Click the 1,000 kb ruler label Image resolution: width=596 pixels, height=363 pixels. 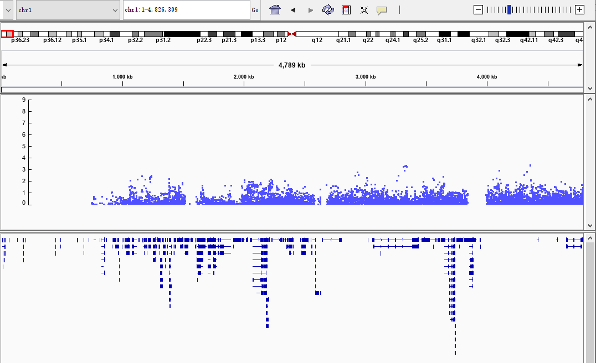pyautogui.click(x=122, y=77)
